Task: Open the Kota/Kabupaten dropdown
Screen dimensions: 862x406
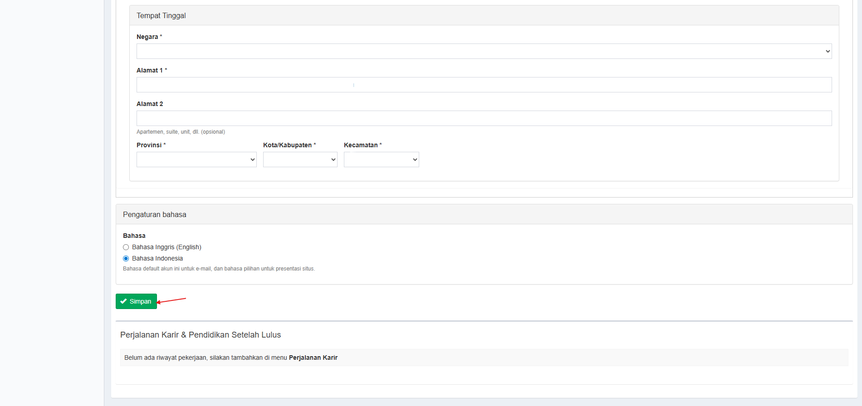Action: coord(300,159)
